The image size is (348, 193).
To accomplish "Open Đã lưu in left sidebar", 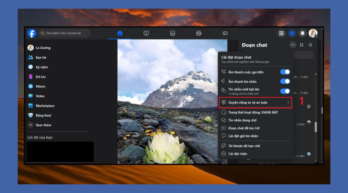I will pos(37,77).
